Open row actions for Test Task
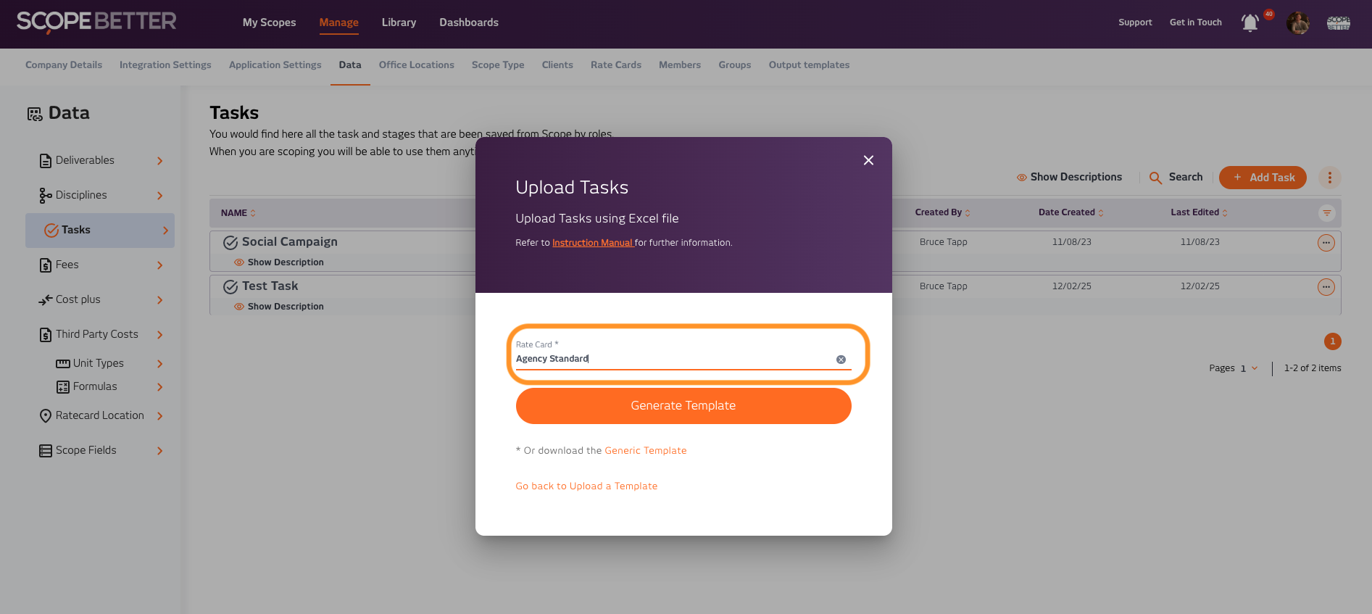 (x=1326, y=287)
